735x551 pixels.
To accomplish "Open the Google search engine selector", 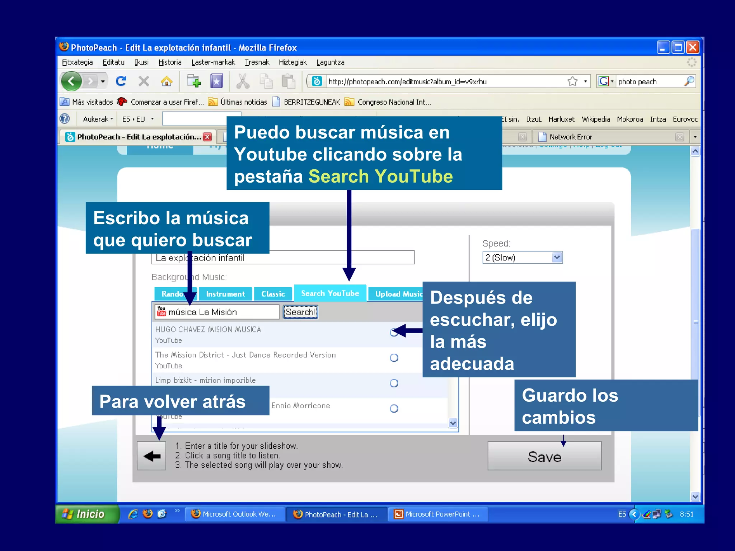I will pos(606,81).
